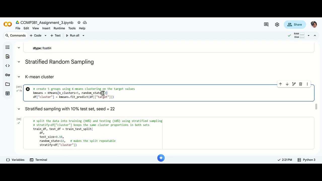Viewport: 322px width, 181px height.
Task: Run the KMeans clustering cell
Action: click(28, 89)
